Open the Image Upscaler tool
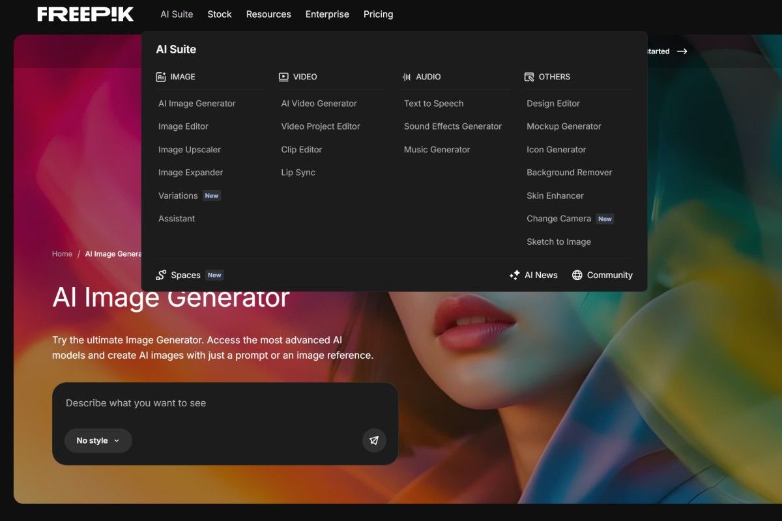 tap(189, 150)
